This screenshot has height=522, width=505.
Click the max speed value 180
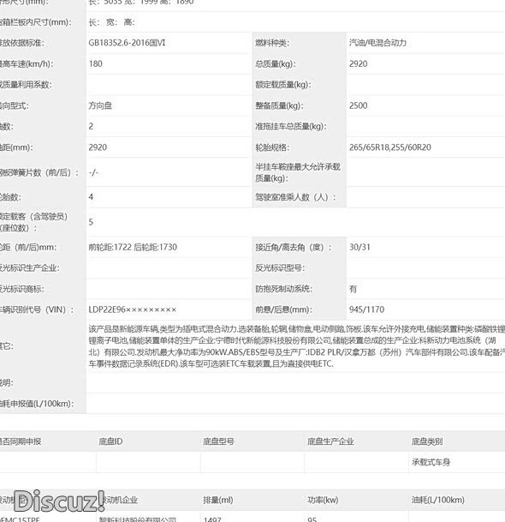coord(95,63)
